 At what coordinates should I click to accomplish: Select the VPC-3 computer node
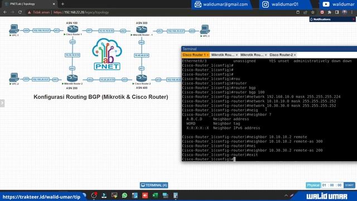tap(205, 30)
